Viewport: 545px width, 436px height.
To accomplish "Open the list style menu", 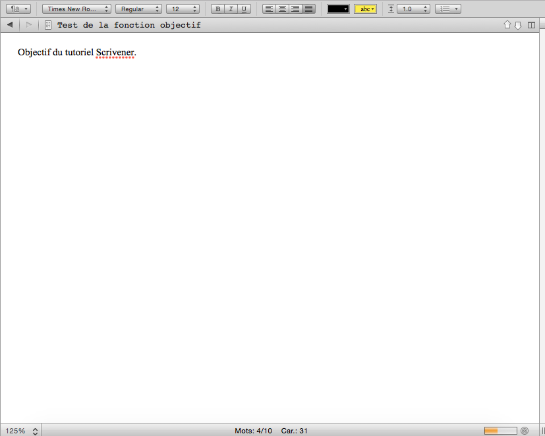I will coord(448,9).
